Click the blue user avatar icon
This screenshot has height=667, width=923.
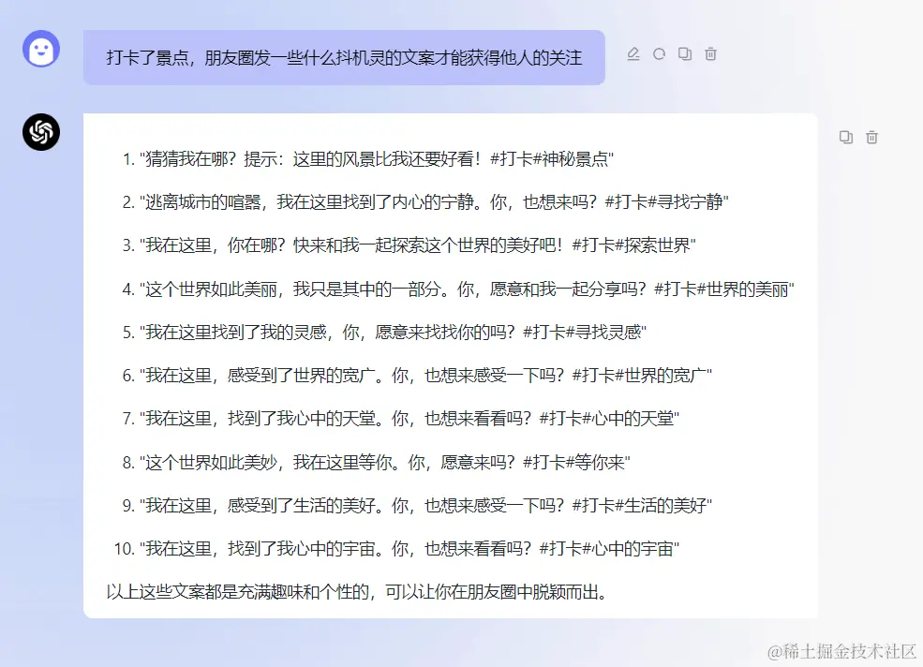coord(39,47)
